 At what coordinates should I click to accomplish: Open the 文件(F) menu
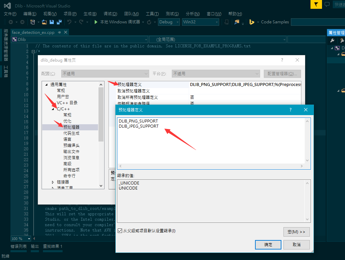coord(10,14)
